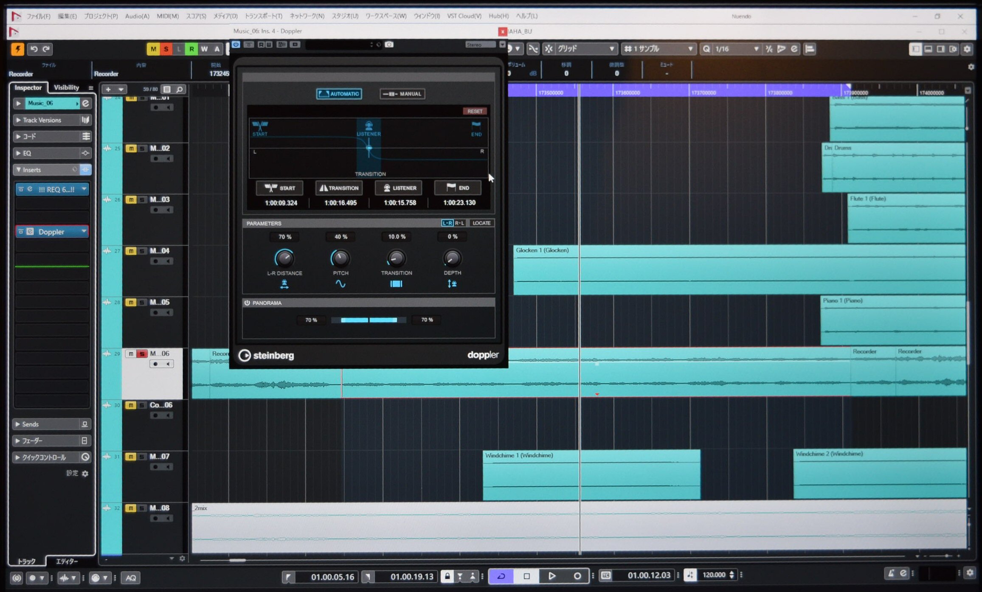Click the Undo arrow icon

click(34, 49)
